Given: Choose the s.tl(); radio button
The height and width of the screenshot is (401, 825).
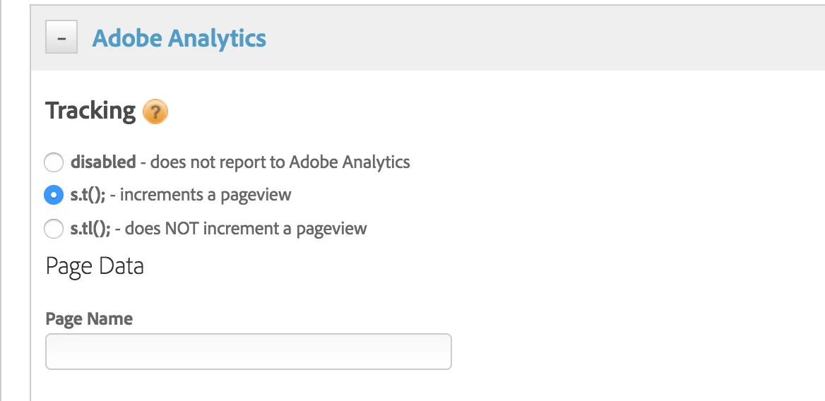Looking at the screenshot, I should tap(54, 229).
